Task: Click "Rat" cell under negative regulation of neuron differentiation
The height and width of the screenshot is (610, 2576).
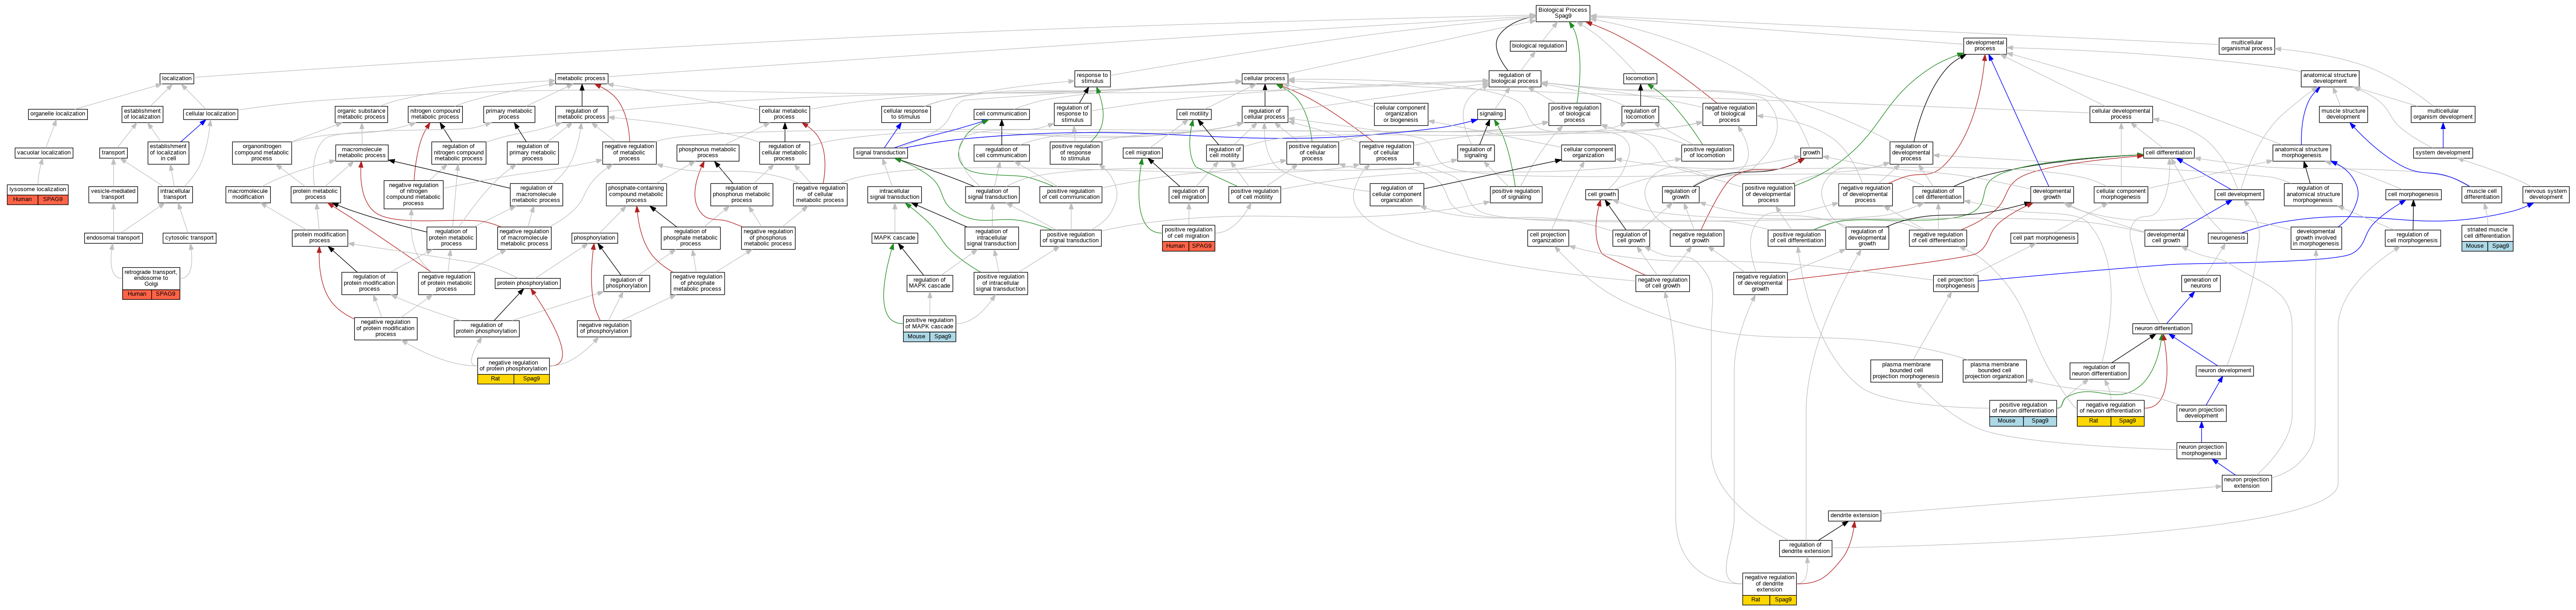Action: pos(2093,421)
